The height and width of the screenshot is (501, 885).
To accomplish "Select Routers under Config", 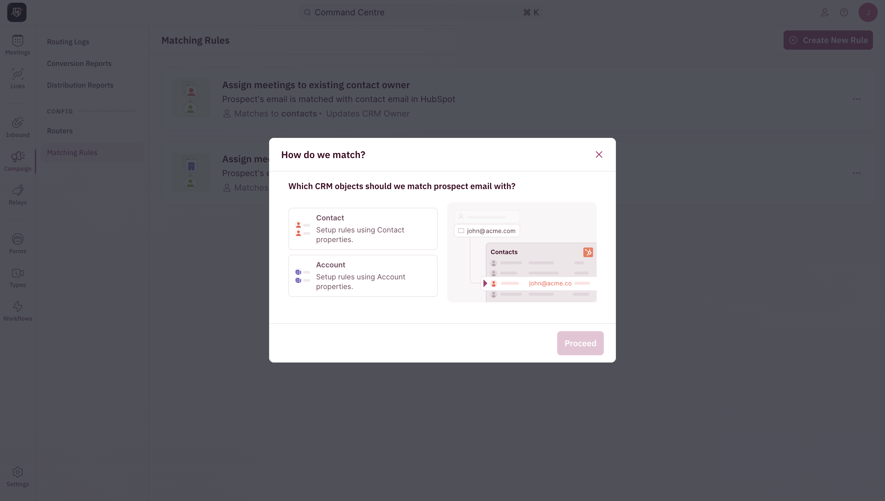I will click(x=60, y=131).
